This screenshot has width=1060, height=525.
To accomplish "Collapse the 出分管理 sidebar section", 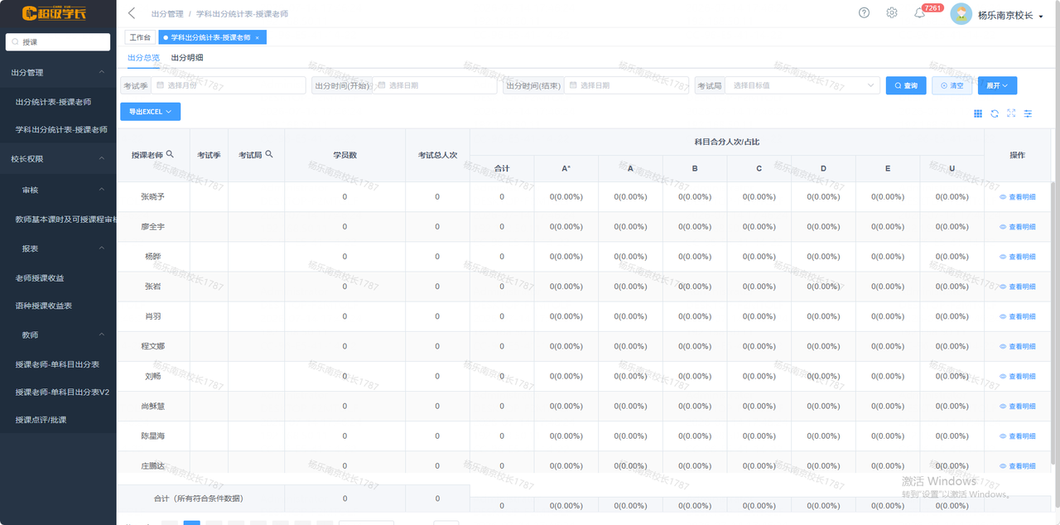I will (58, 73).
